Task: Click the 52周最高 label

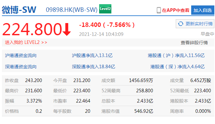Action: point(111,91)
